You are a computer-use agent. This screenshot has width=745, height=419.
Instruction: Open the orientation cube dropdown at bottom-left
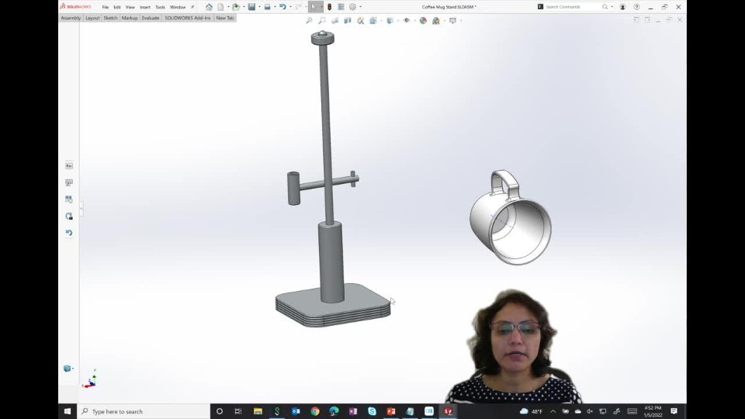coord(73,369)
